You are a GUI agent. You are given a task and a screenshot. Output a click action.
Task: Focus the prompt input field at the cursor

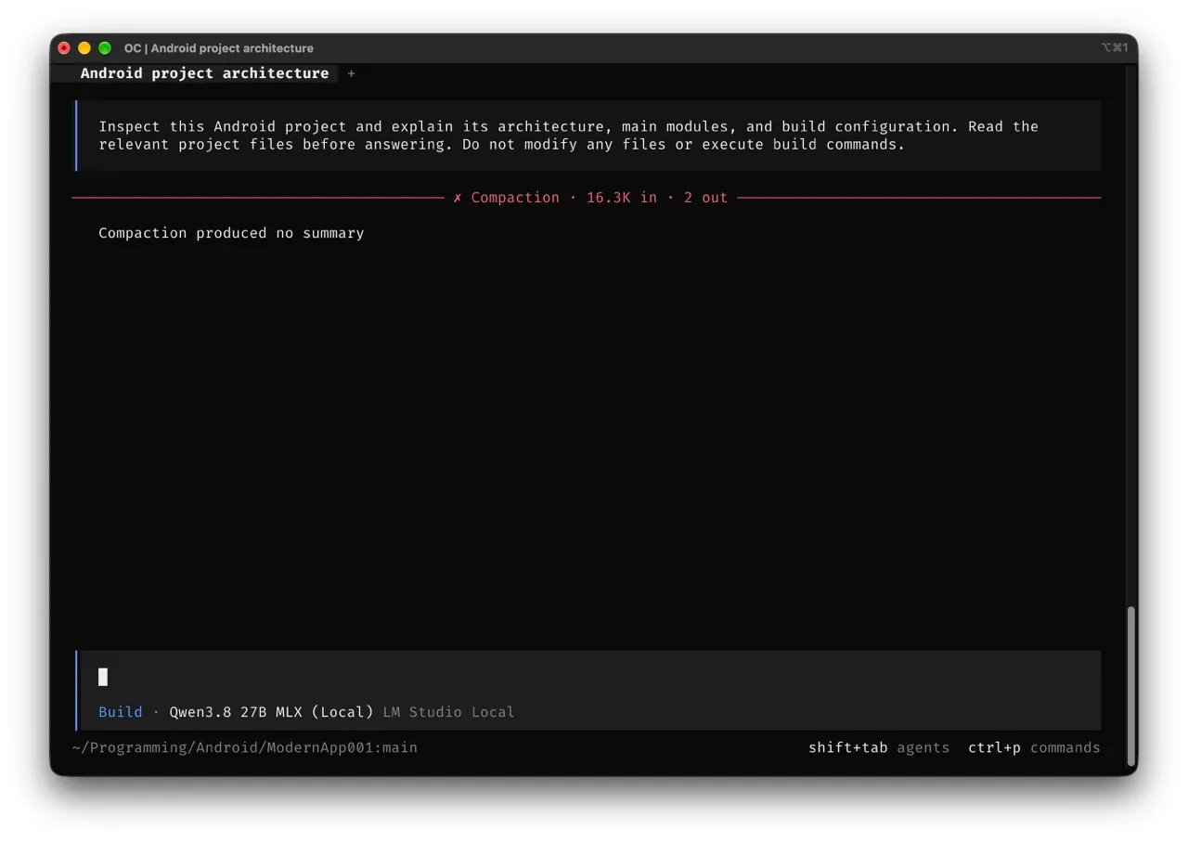click(590, 677)
